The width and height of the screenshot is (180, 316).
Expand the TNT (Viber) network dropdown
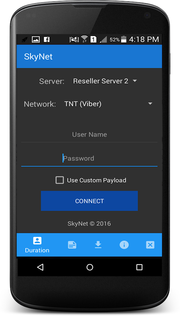pos(109,104)
